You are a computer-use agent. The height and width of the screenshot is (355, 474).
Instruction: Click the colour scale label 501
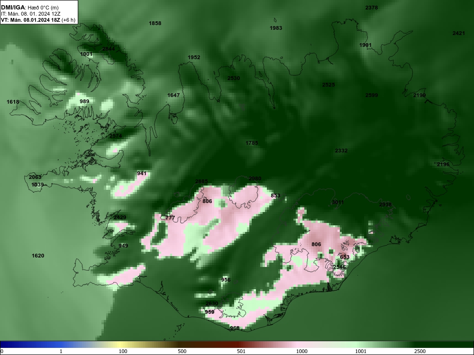tap(241, 351)
